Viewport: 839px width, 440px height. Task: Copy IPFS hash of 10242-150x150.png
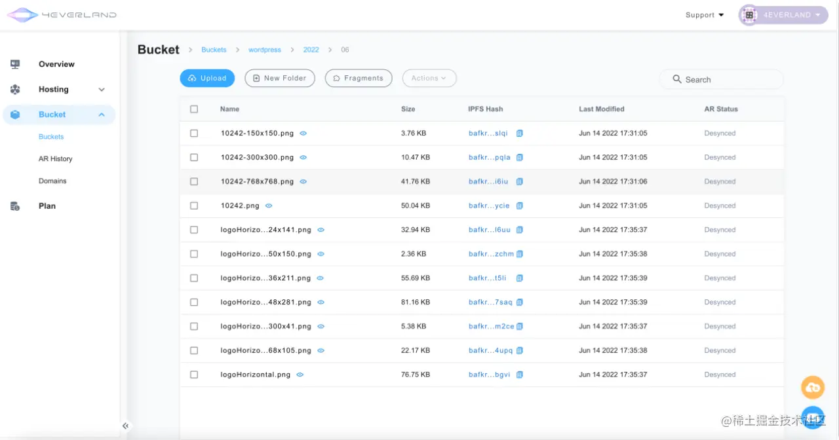pos(519,133)
